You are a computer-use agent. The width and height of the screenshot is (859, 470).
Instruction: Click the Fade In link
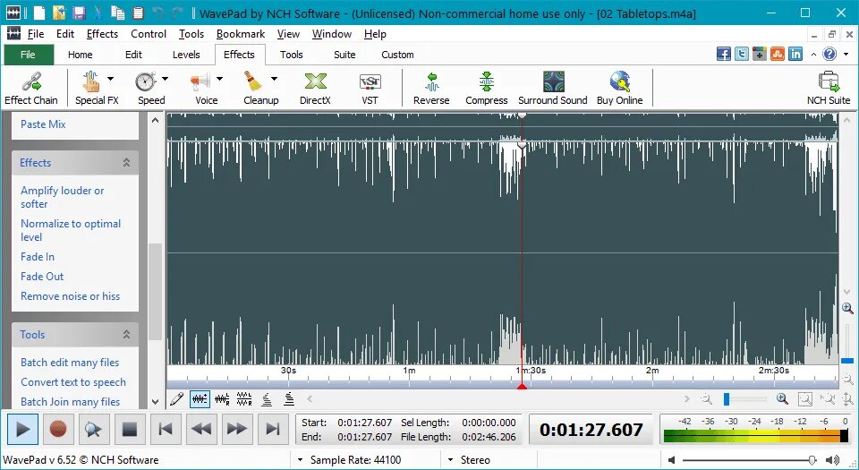[x=38, y=257]
